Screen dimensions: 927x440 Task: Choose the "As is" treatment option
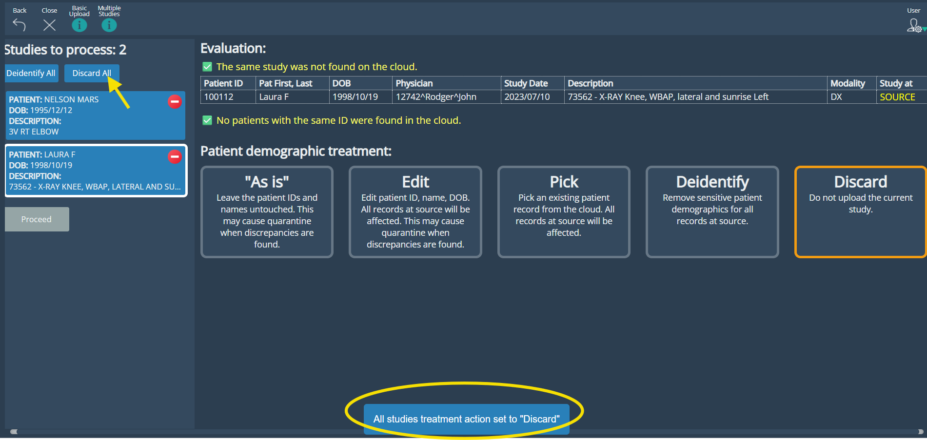(x=267, y=212)
